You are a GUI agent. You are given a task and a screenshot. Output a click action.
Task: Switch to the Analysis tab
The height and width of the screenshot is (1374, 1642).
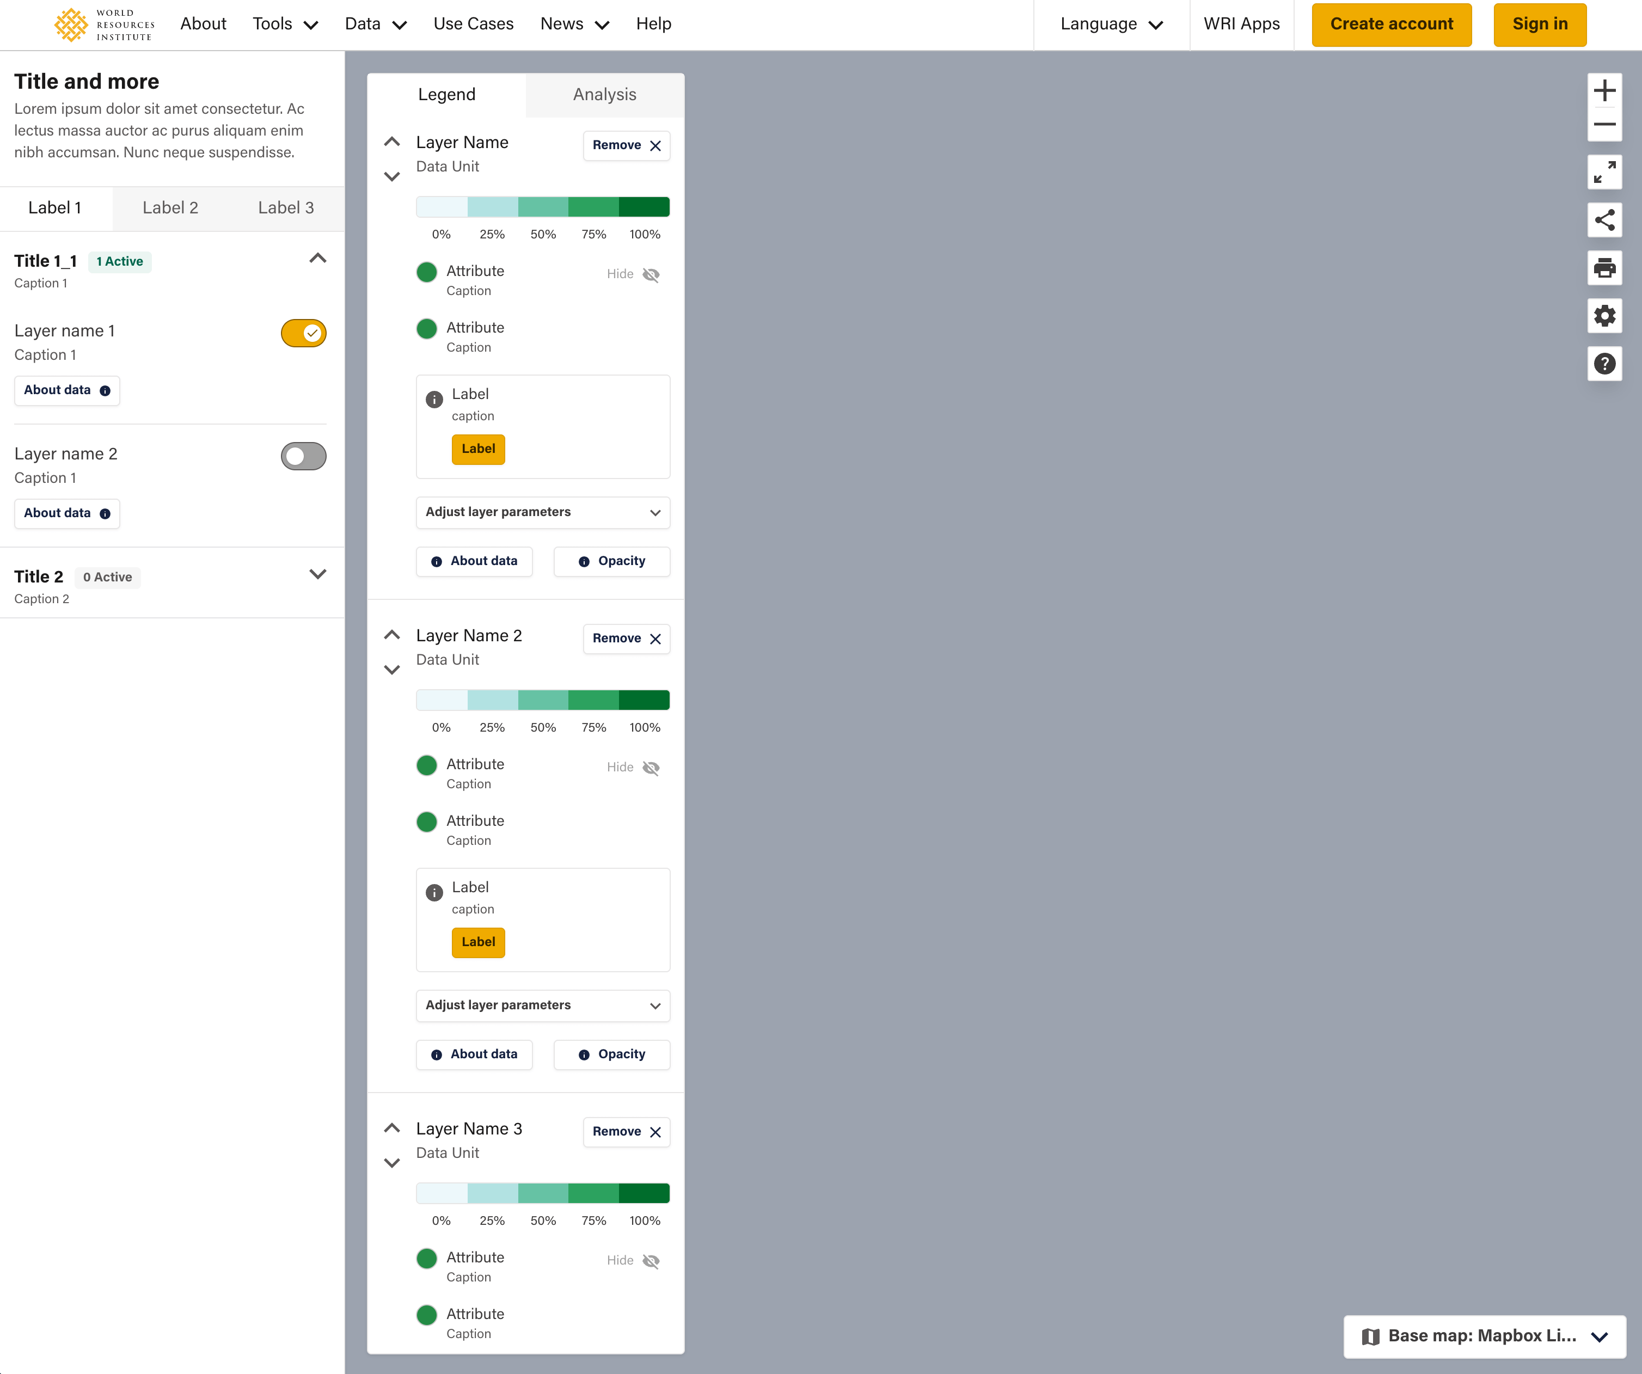tap(603, 95)
